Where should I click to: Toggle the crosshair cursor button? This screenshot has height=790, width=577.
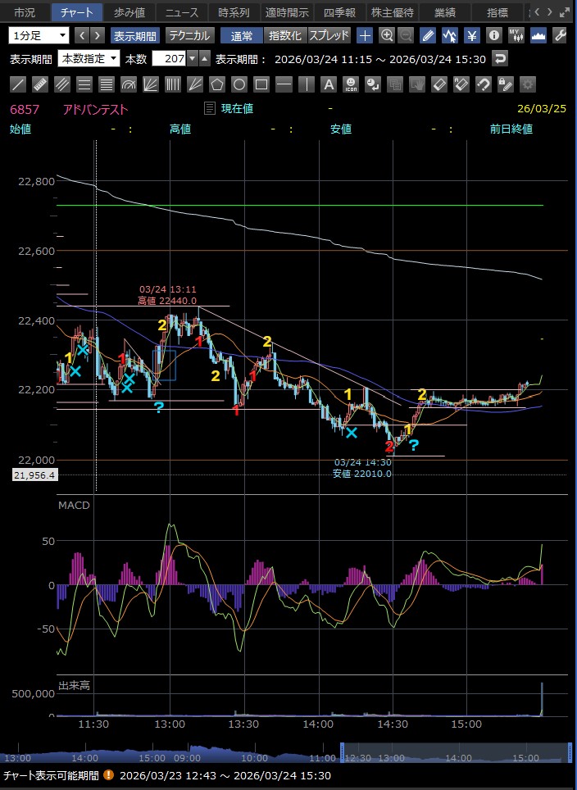pyautogui.click(x=366, y=35)
